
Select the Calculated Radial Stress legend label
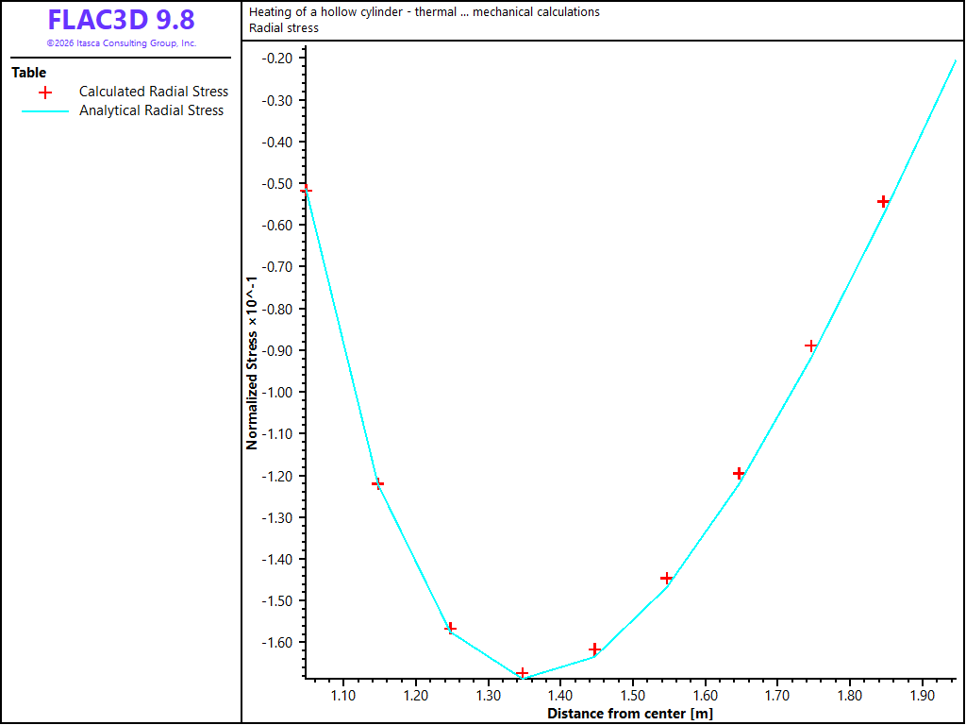pos(154,92)
